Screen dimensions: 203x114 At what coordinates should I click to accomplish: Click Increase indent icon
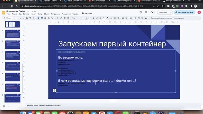139,18
